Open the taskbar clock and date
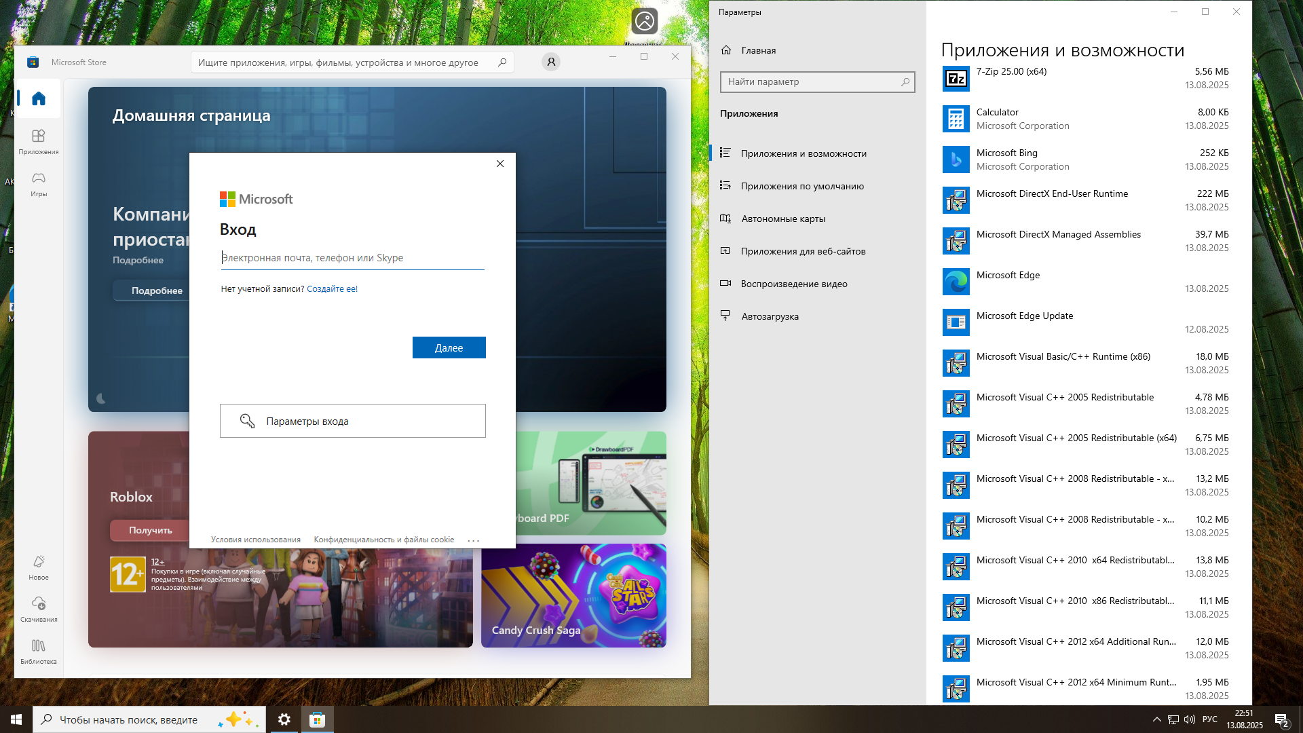The image size is (1303, 733). pos(1245,719)
